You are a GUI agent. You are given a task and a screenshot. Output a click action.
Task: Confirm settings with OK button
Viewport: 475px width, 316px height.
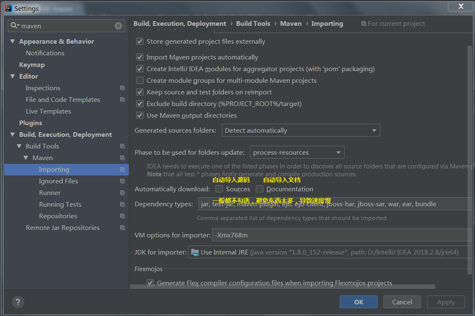click(359, 302)
